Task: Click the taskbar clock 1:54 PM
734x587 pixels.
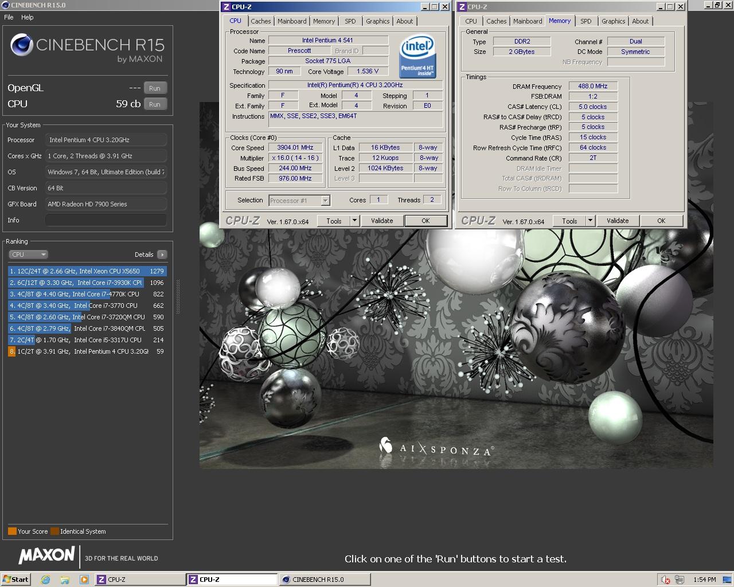Action: (x=704, y=580)
